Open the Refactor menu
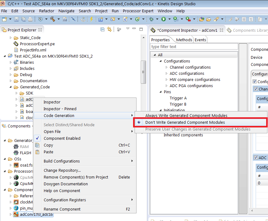268x221 pixels. tap(47, 11)
